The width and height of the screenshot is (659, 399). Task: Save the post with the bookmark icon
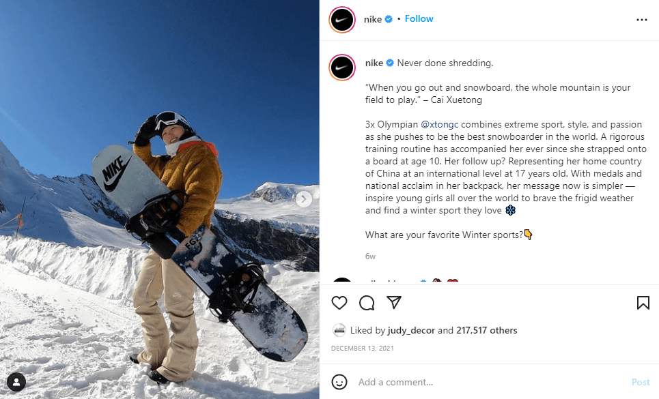pos(643,303)
